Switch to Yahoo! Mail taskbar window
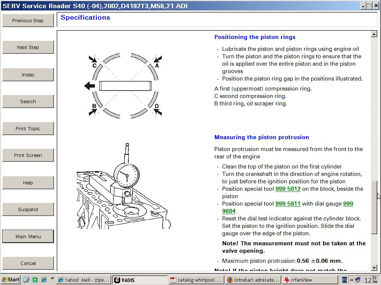 83,280
